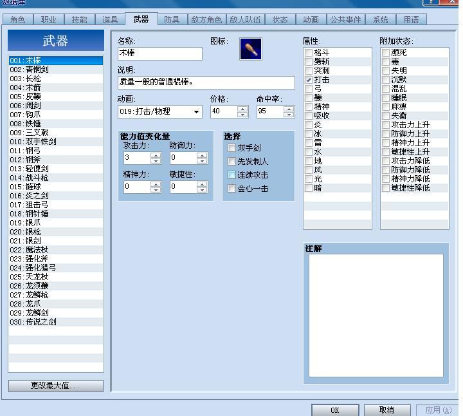Enable the 濒死 added state checkbox
This screenshot has height=416, width=463.
pyautogui.click(x=386, y=53)
